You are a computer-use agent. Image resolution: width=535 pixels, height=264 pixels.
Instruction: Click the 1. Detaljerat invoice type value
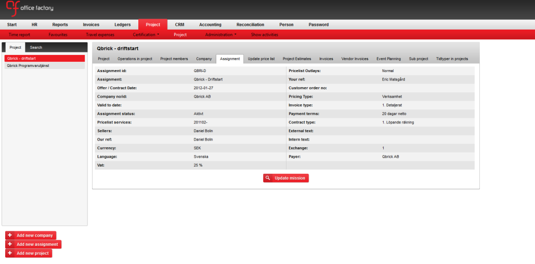click(393, 105)
